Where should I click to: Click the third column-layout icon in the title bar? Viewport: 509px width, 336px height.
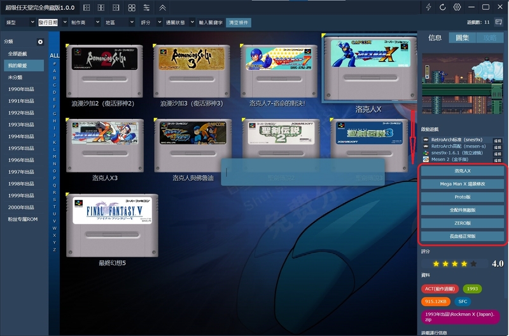116,8
